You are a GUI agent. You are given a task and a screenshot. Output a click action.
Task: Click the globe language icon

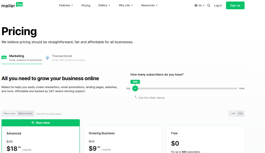(x=196, y=5)
